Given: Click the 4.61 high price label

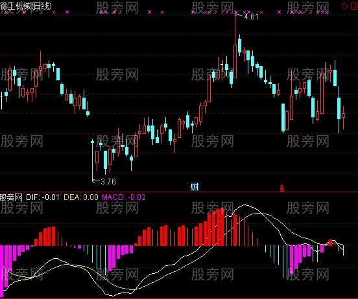Looking at the screenshot, I should (251, 17).
